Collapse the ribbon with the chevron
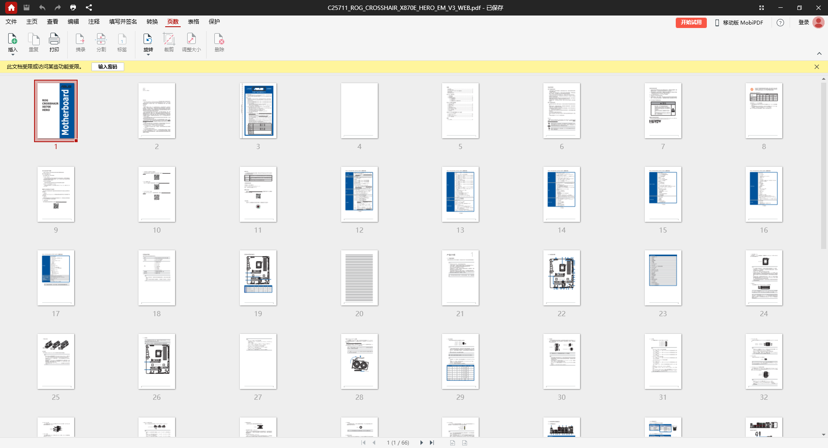This screenshot has height=448, width=828. [819, 53]
